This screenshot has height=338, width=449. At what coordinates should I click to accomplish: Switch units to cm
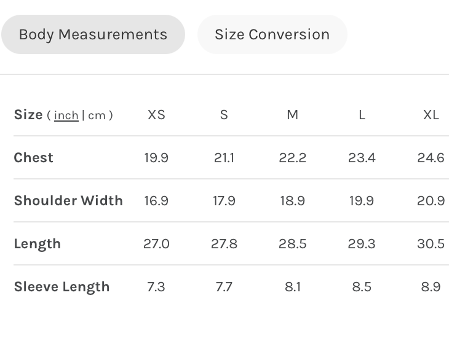point(97,116)
